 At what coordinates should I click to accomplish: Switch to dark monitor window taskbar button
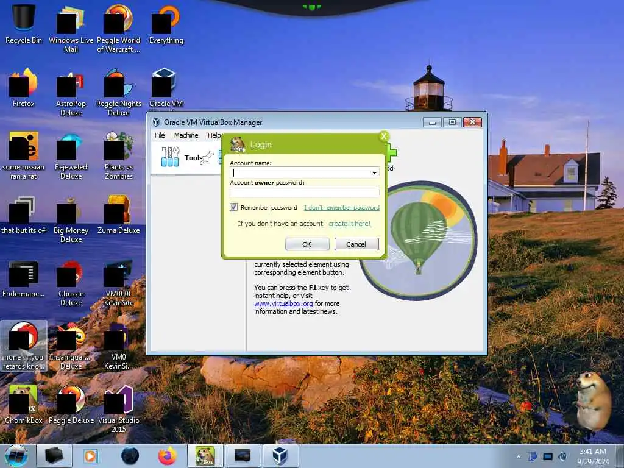[243, 456]
